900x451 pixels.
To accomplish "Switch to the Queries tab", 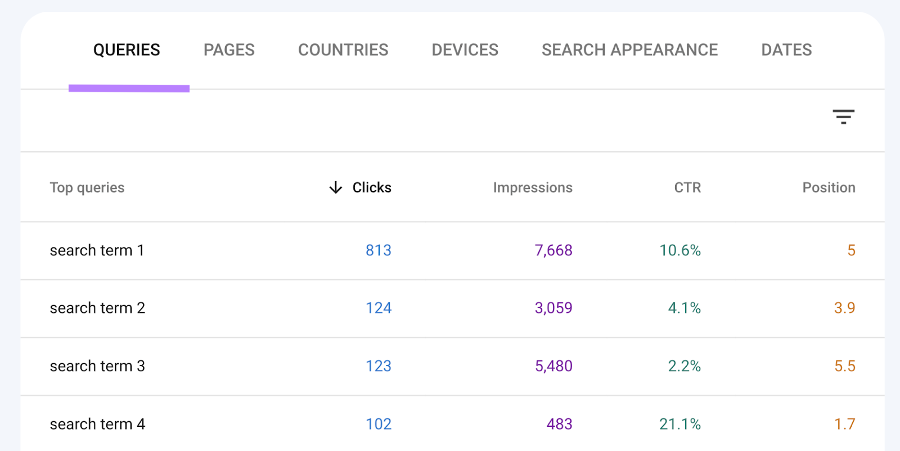I will [x=127, y=50].
